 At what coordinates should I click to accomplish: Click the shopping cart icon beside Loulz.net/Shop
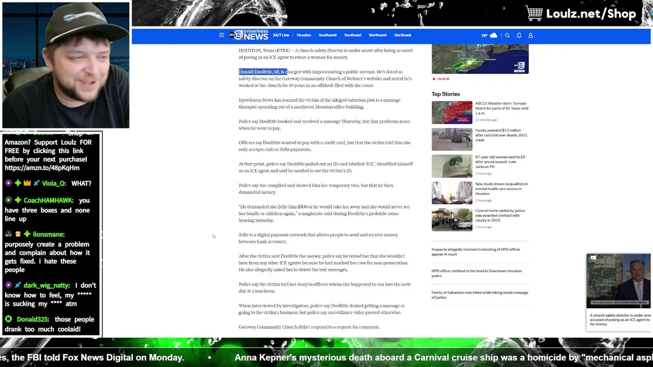534,13
